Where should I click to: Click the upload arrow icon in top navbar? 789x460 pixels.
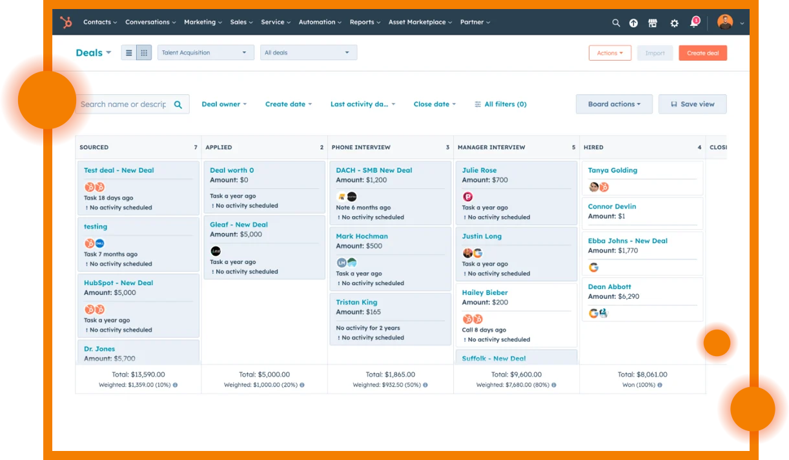633,22
